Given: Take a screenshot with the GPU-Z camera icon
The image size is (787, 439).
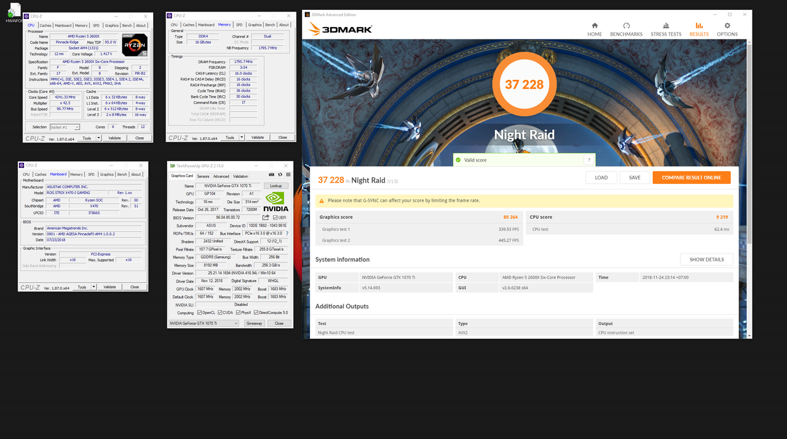Looking at the screenshot, I should click(272, 175).
